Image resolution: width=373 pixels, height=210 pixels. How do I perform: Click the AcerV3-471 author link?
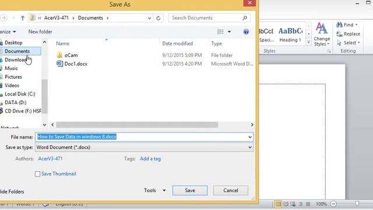50,159
